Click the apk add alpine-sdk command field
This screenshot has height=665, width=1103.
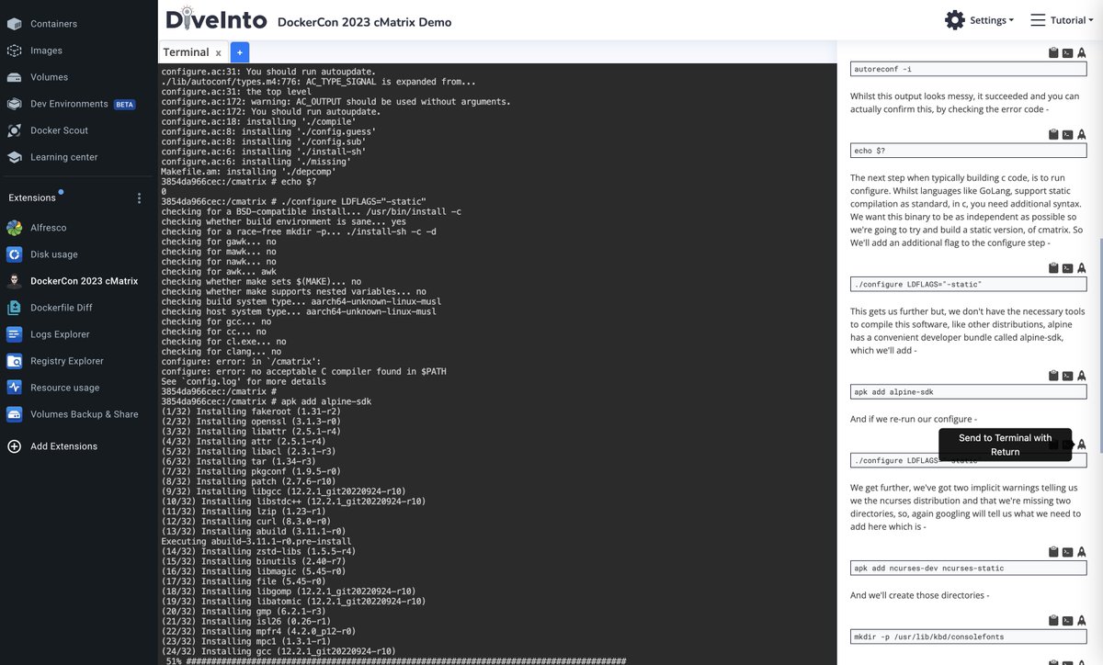tap(969, 391)
